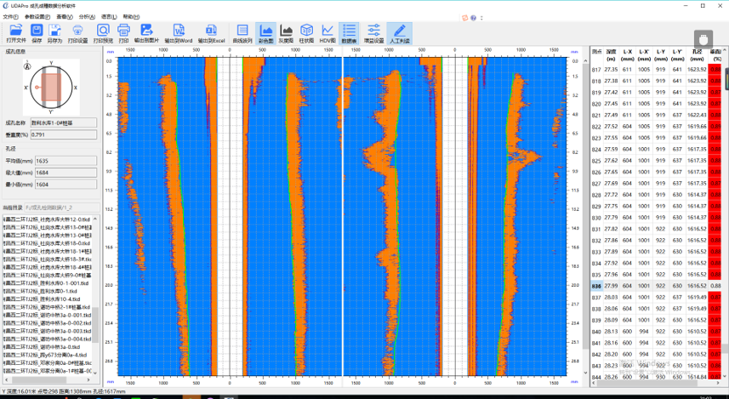Open the 帮助(H) help menu
Screen dimensions: 729x399
pos(130,16)
